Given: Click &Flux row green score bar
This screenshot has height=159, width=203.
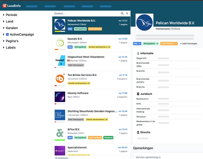Looking at the screenshot, I should [x=60, y=140].
